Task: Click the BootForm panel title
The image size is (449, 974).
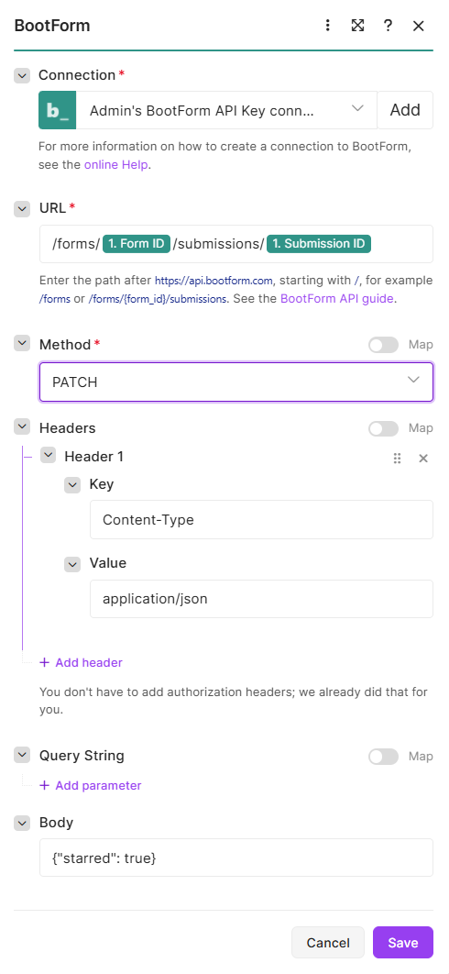Action: pos(52,26)
